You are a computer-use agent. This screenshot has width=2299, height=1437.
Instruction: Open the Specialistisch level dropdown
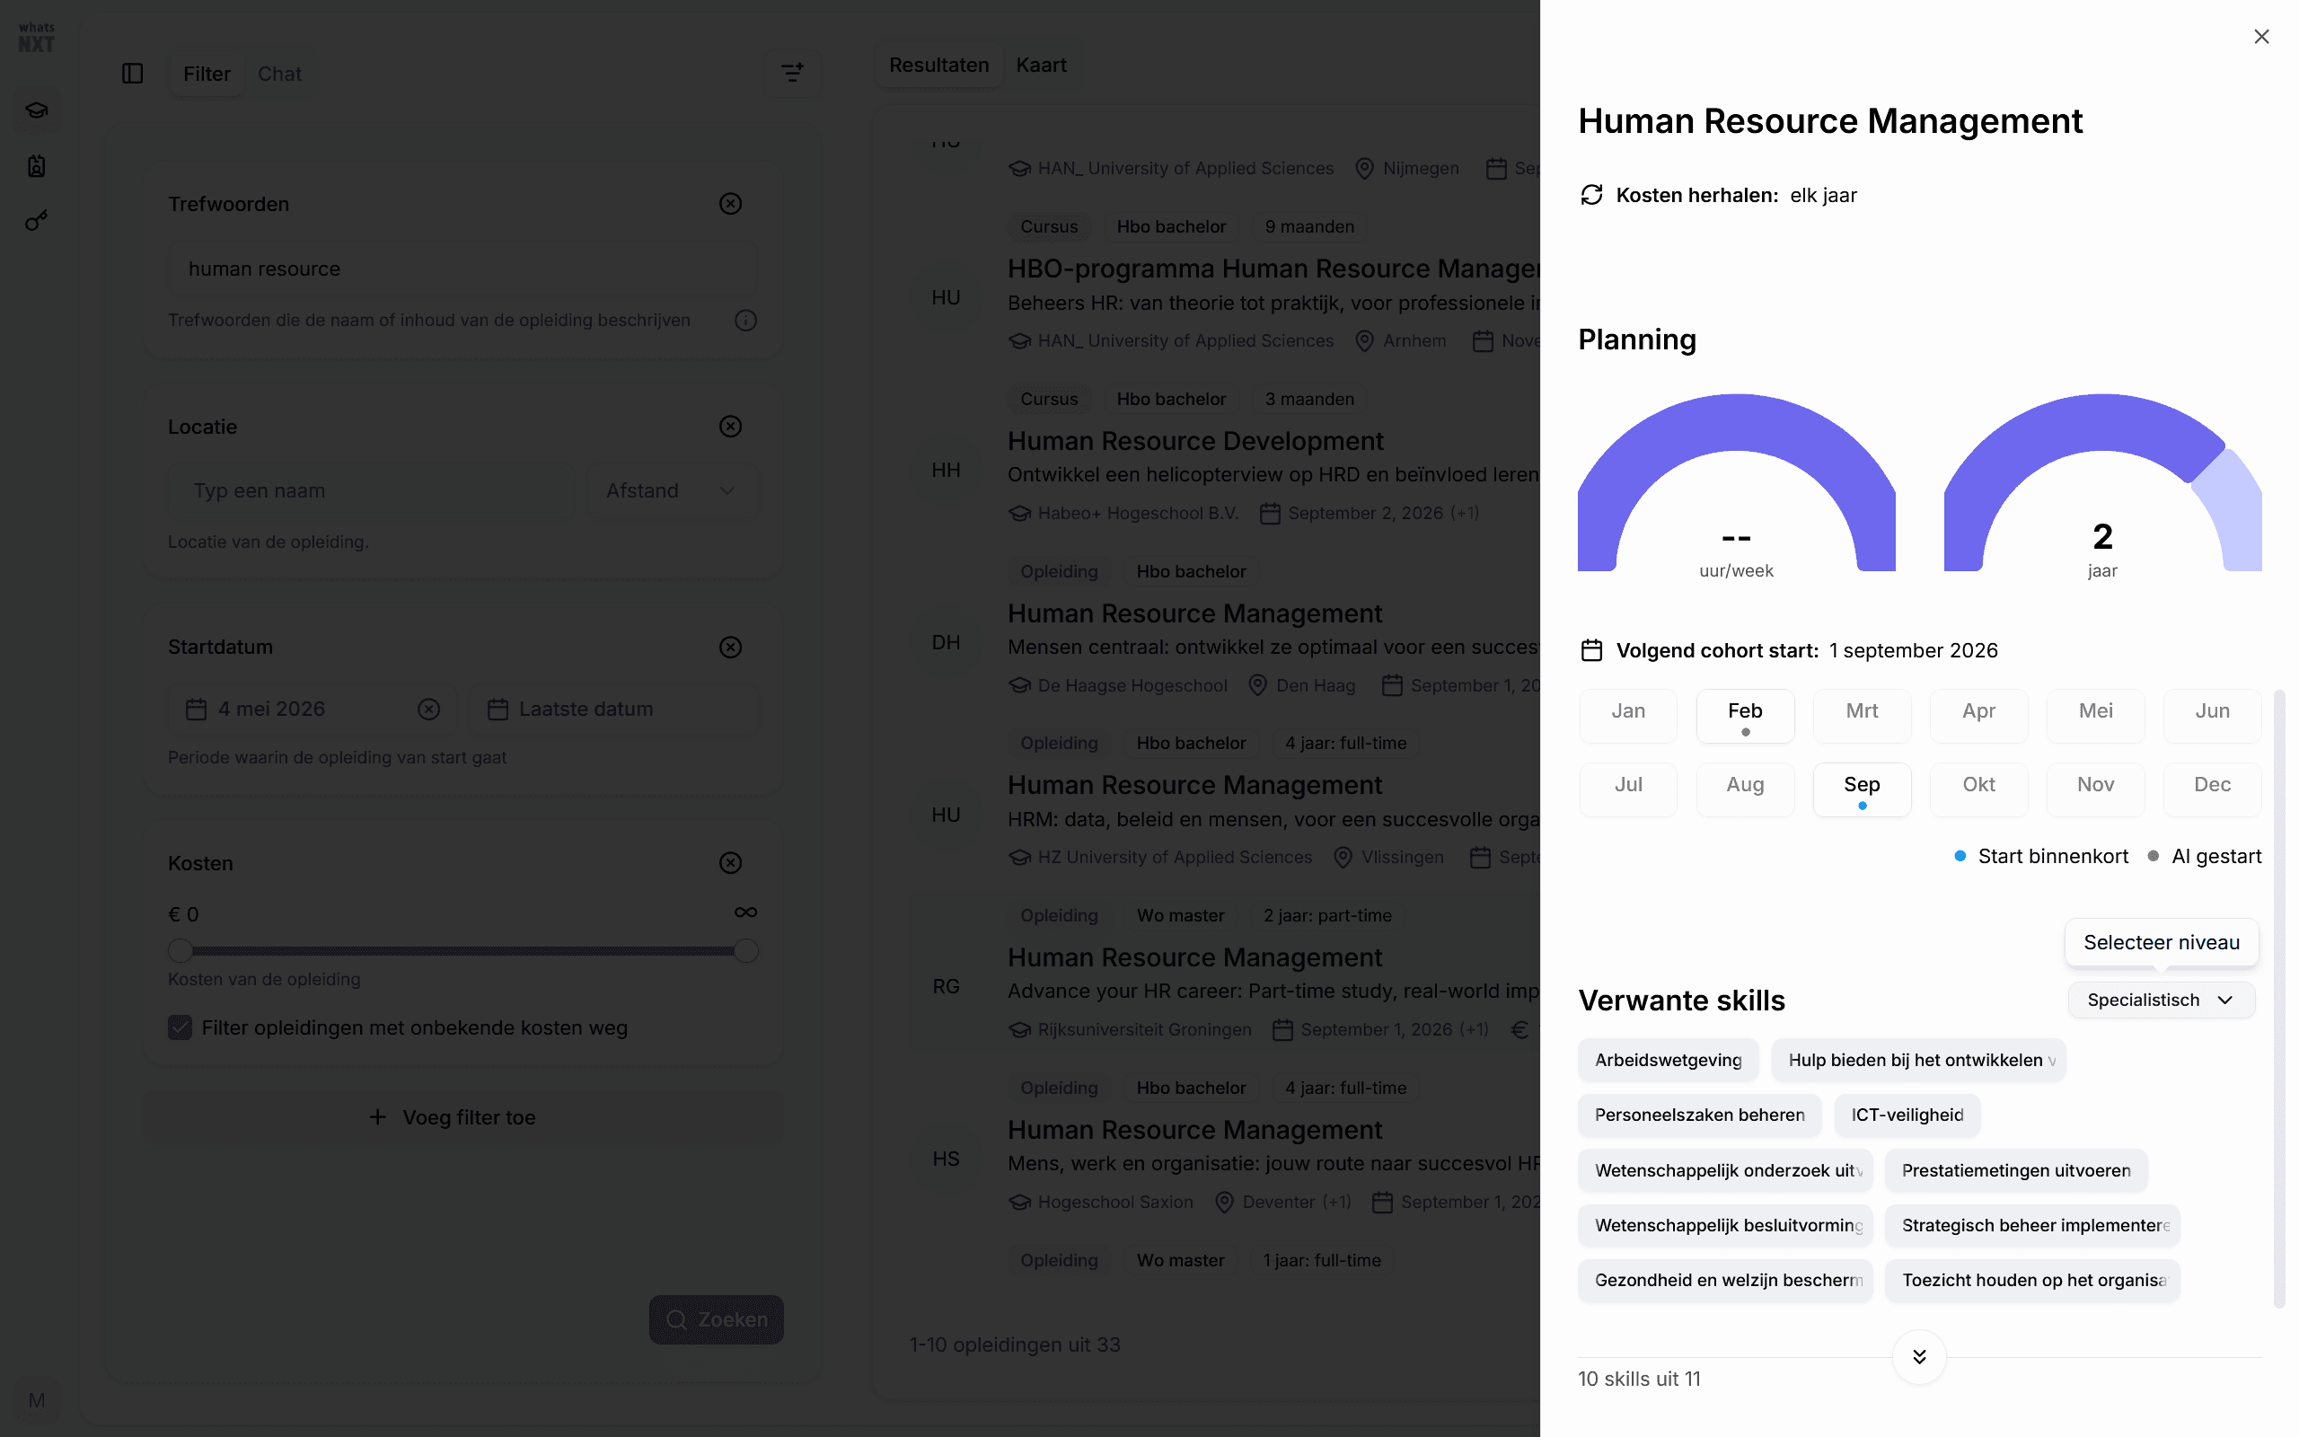click(x=2162, y=1000)
